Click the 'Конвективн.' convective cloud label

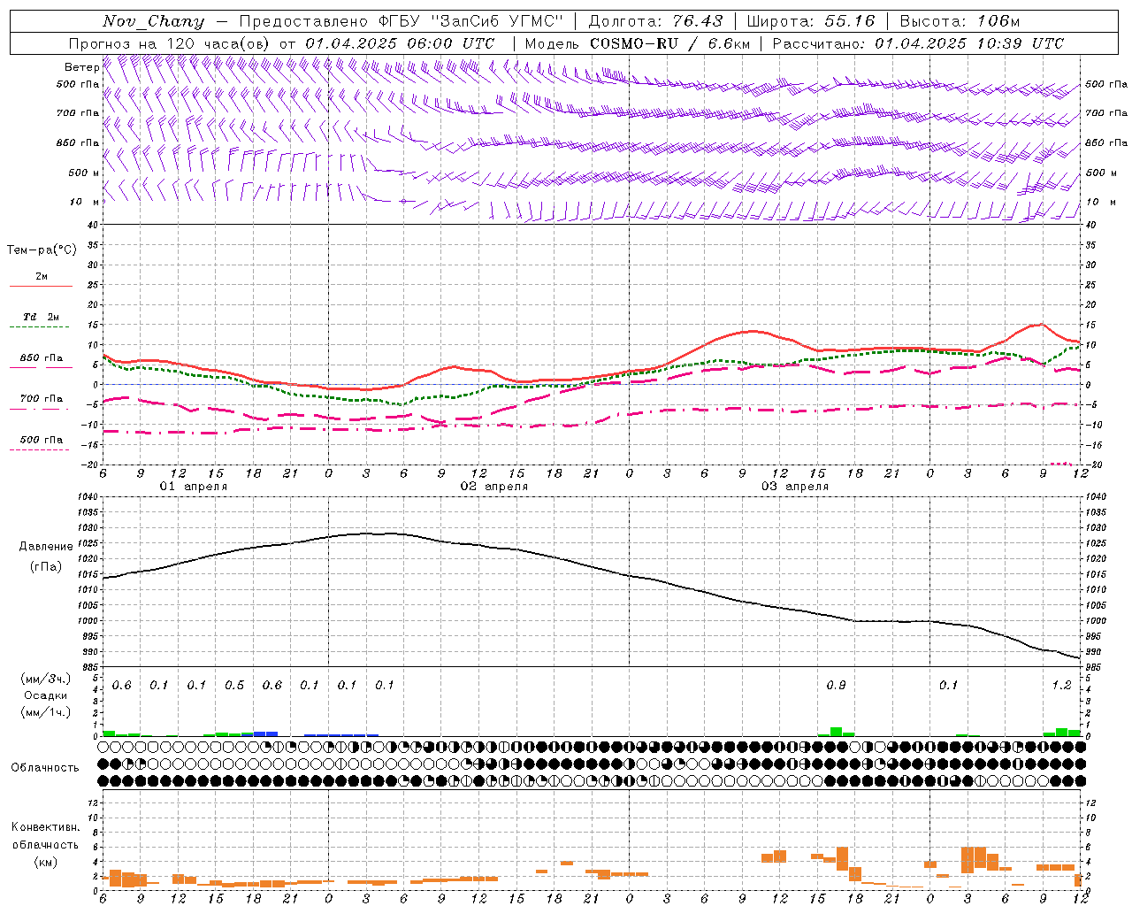click(45, 827)
